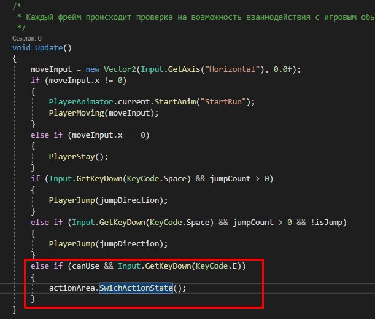This screenshot has height=319, width=375.
Task: Click the 'Ссылок: 0' CodeLens link
Action: pyautogui.click(x=27, y=38)
